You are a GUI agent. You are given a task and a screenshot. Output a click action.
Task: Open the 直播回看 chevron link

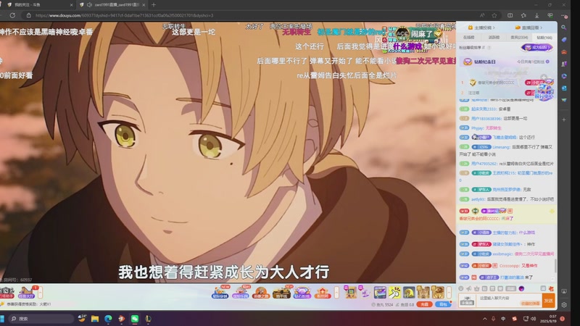click(529, 28)
